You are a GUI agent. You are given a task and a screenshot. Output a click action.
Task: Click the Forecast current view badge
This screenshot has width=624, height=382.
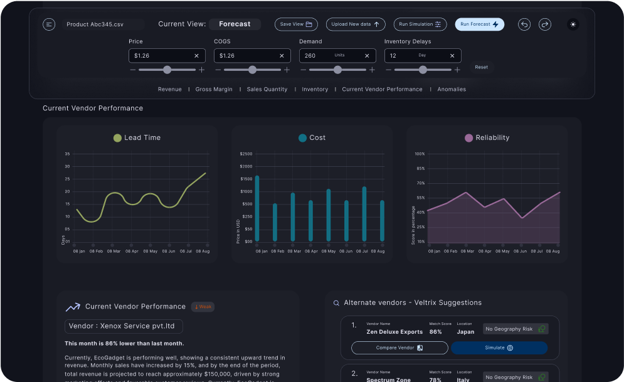point(235,24)
